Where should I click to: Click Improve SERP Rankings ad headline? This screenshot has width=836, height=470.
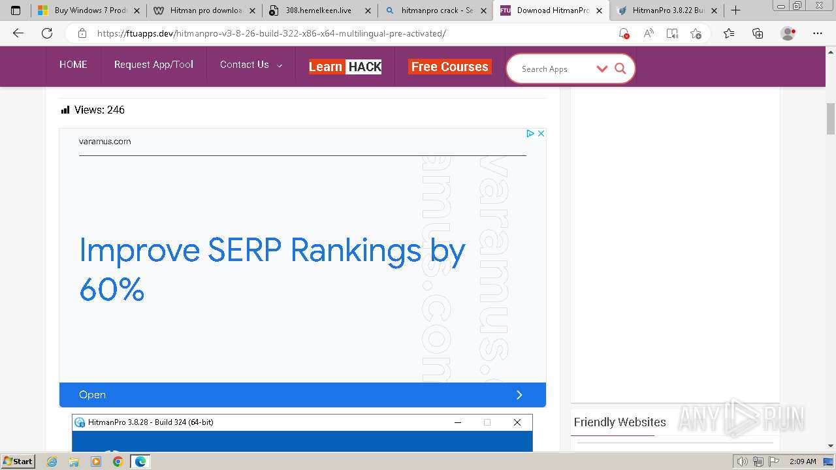click(272, 270)
